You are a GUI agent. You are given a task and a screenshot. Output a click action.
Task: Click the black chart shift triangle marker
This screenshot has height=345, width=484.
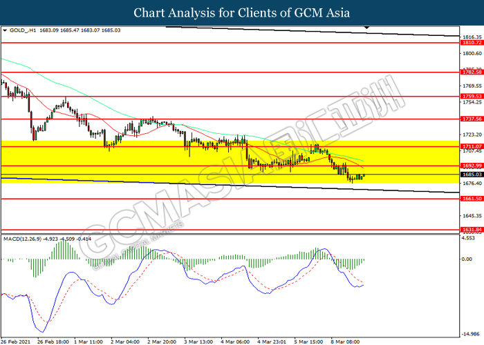pos(366,28)
